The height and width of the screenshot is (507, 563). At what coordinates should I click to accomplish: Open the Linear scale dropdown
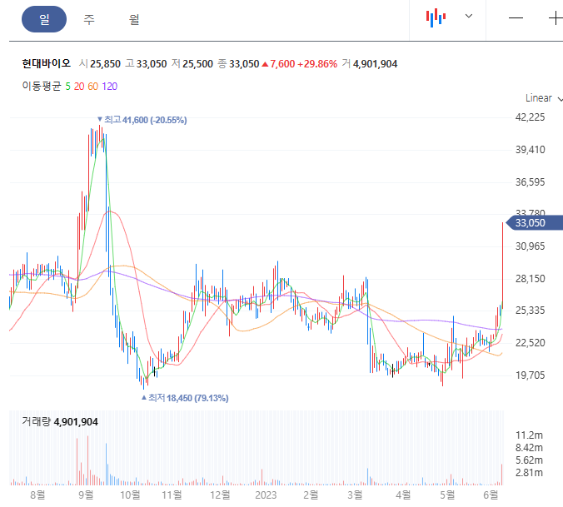click(544, 98)
